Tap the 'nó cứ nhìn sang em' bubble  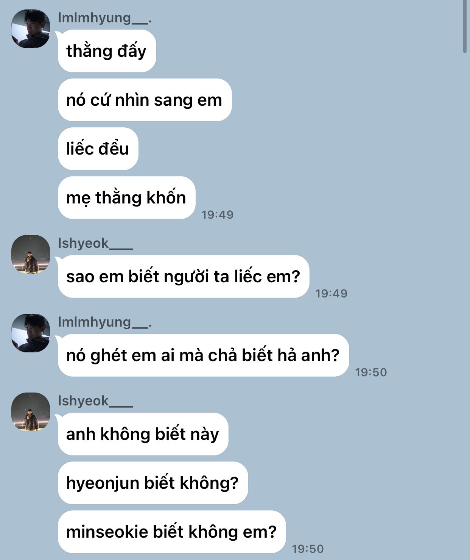145,100
